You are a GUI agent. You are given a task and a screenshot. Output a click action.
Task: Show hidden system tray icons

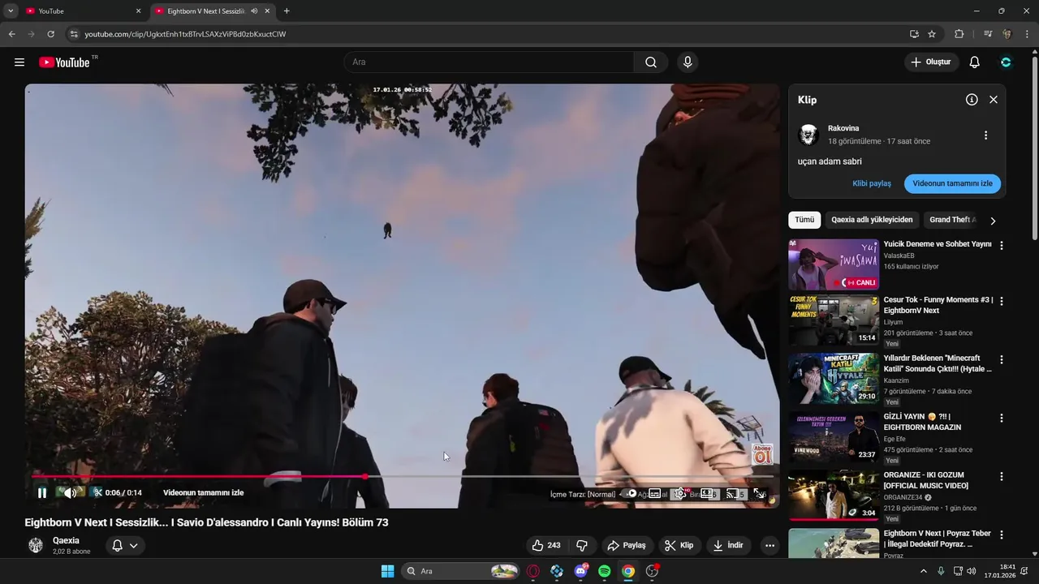(x=923, y=571)
